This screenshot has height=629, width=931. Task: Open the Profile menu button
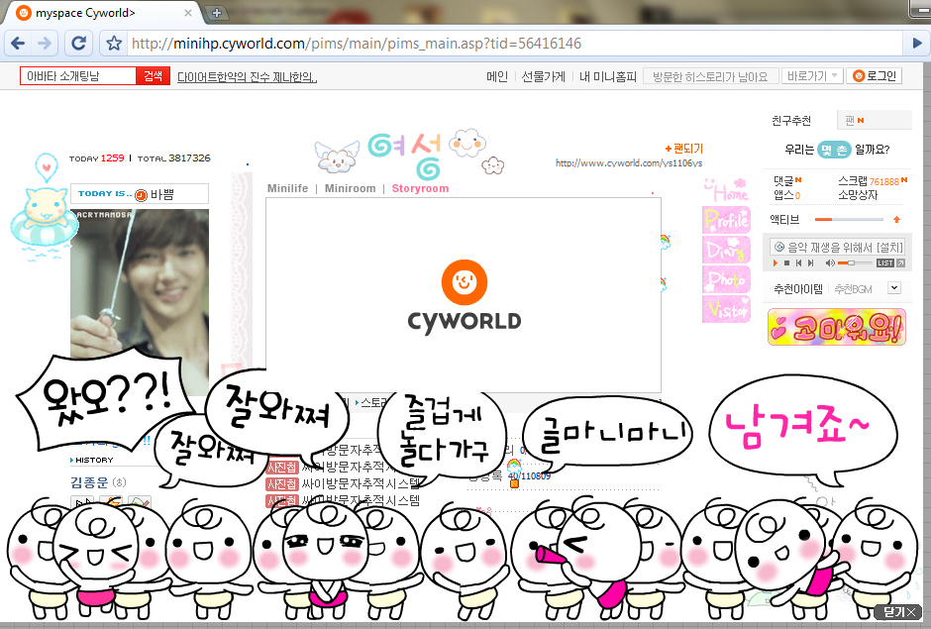pos(726,220)
